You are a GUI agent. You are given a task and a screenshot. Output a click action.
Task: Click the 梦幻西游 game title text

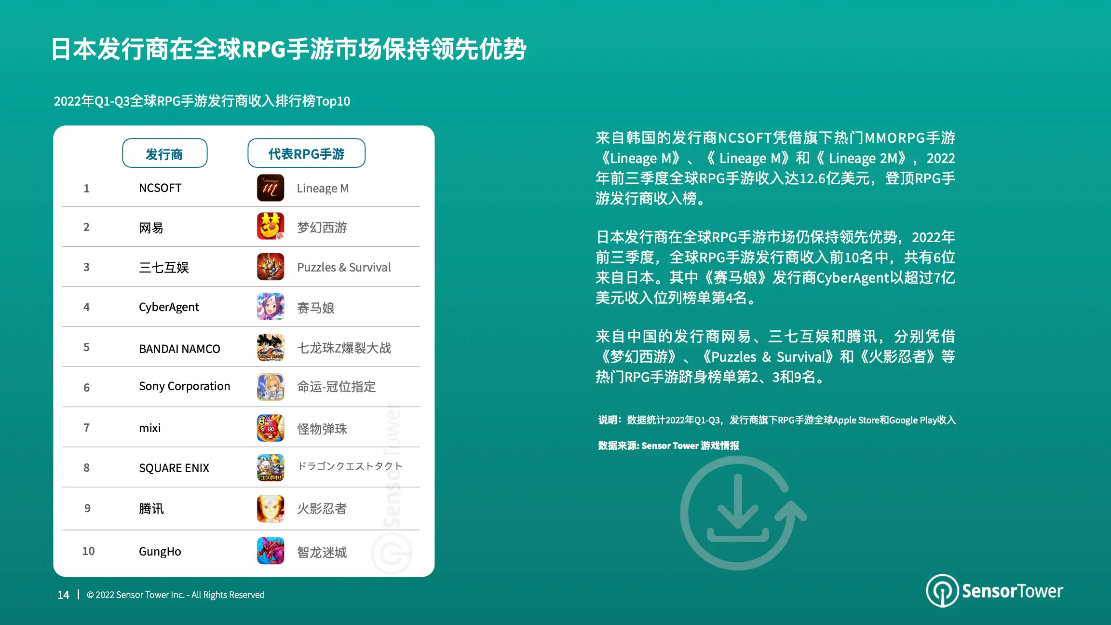[x=322, y=228]
